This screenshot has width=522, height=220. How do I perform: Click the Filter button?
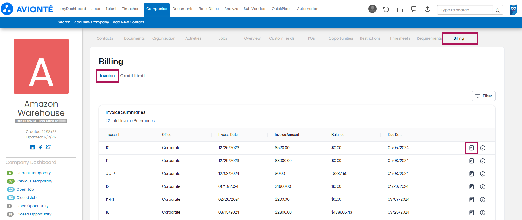483,96
